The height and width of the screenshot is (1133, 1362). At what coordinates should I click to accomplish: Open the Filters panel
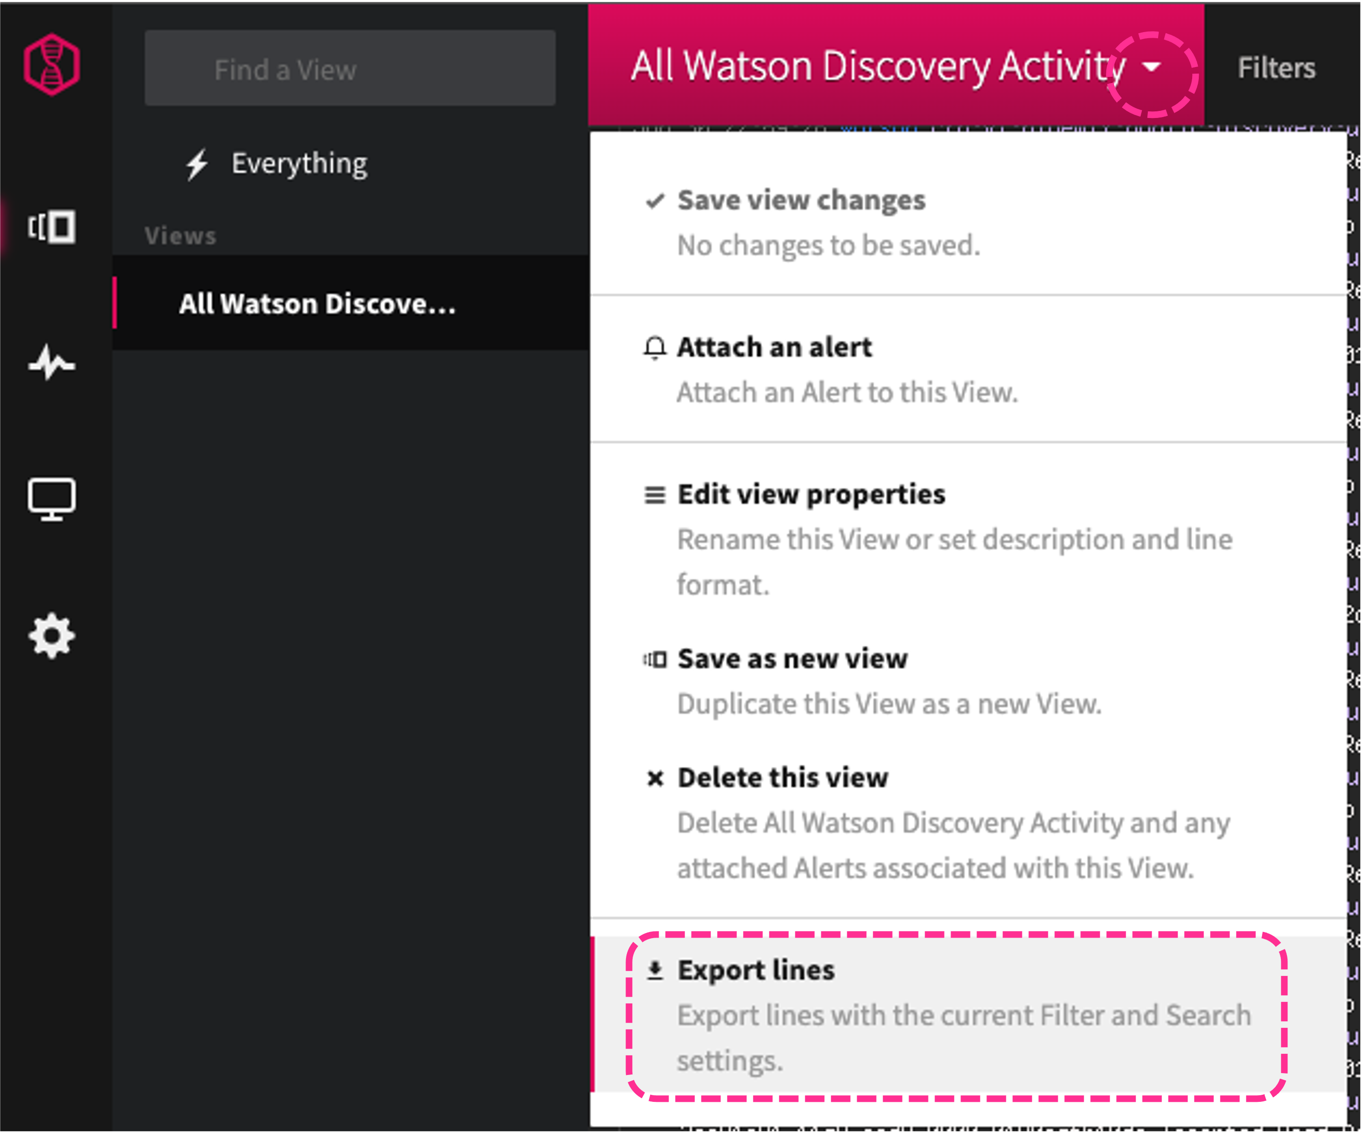pos(1275,68)
